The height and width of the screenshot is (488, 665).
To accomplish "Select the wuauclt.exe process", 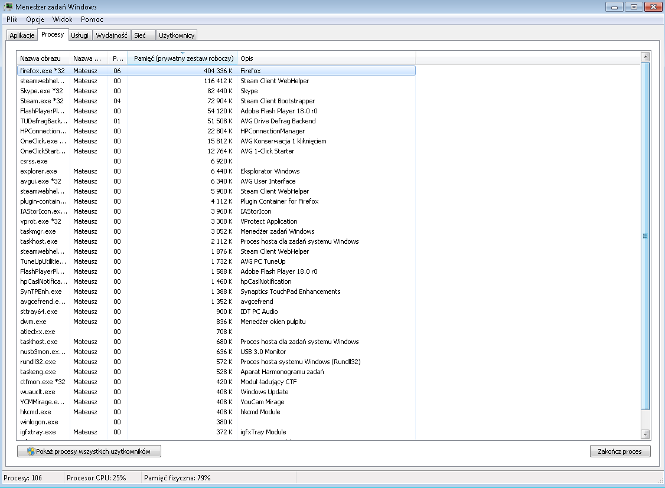I will pyautogui.click(x=216, y=392).
